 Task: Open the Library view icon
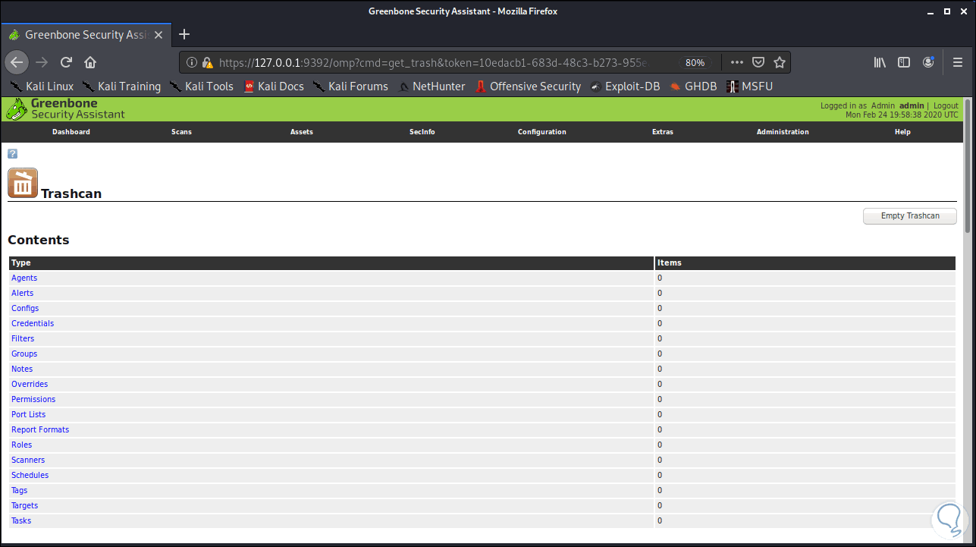click(x=880, y=62)
